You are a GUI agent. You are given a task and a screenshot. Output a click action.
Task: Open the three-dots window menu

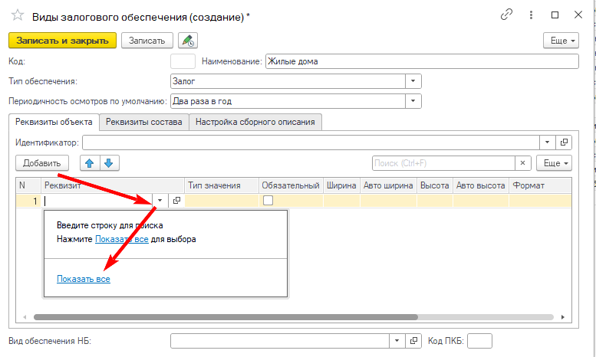click(x=531, y=15)
